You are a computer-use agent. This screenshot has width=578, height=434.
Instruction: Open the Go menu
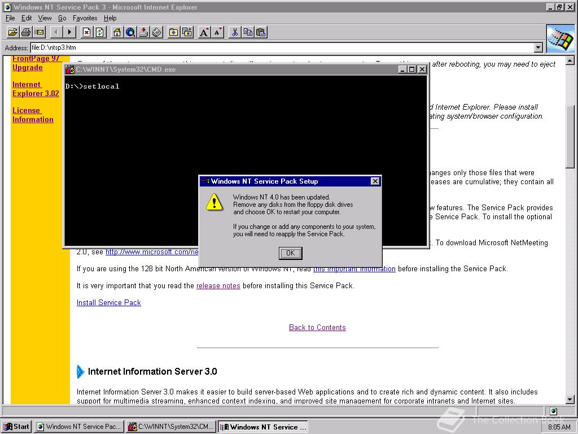pos(62,18)
